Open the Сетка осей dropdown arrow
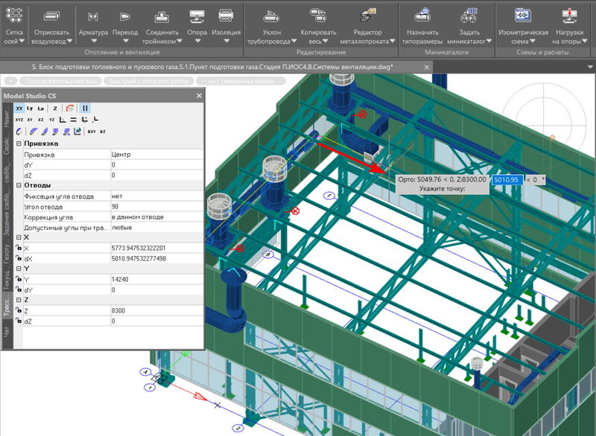The width and height of the screenshot is (596, 436). (22, 41)
